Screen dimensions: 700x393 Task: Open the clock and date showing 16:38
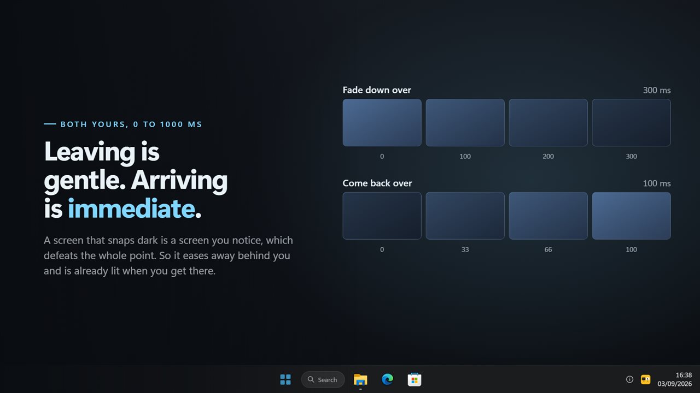675,379
